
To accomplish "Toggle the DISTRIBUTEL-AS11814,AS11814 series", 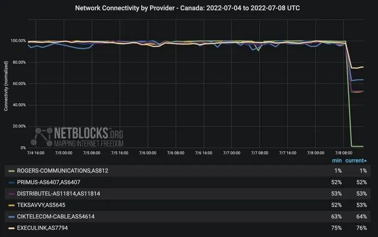I will (58, 194).
